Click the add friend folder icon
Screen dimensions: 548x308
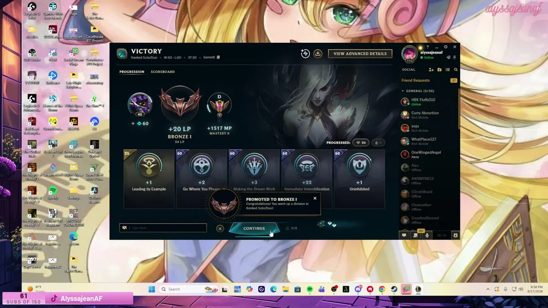click(x=439, y=70)
